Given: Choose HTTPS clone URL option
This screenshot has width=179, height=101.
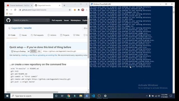Looking at the screenshot, I should (x=33, y=51).
